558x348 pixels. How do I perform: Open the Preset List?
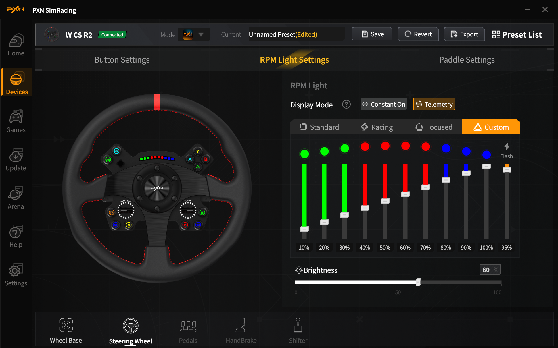[517, 34]
